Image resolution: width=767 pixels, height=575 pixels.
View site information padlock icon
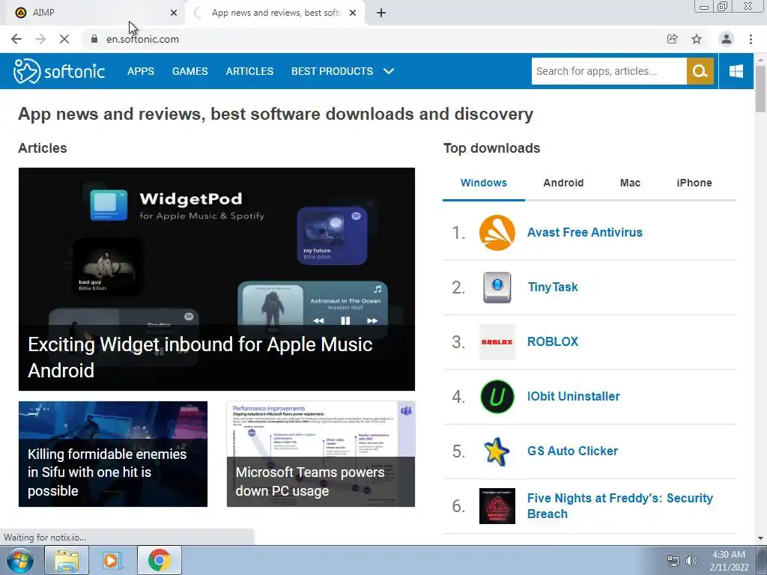pos(94,39)
